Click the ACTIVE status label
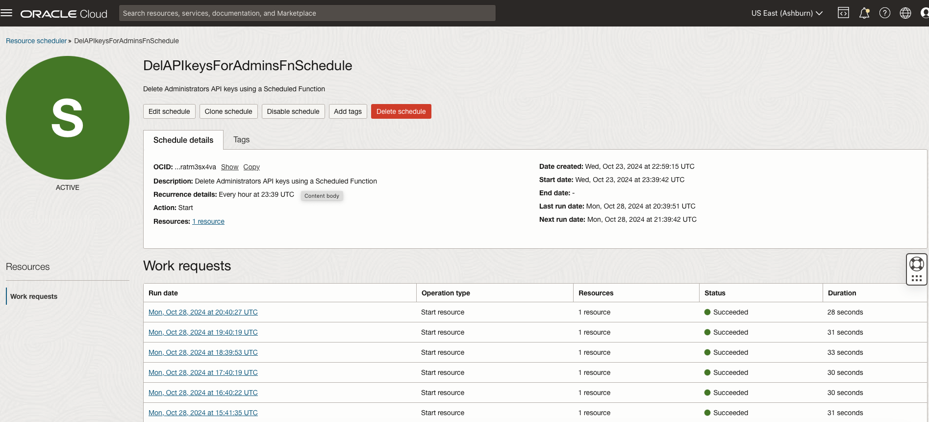 [x=68, y=187]
